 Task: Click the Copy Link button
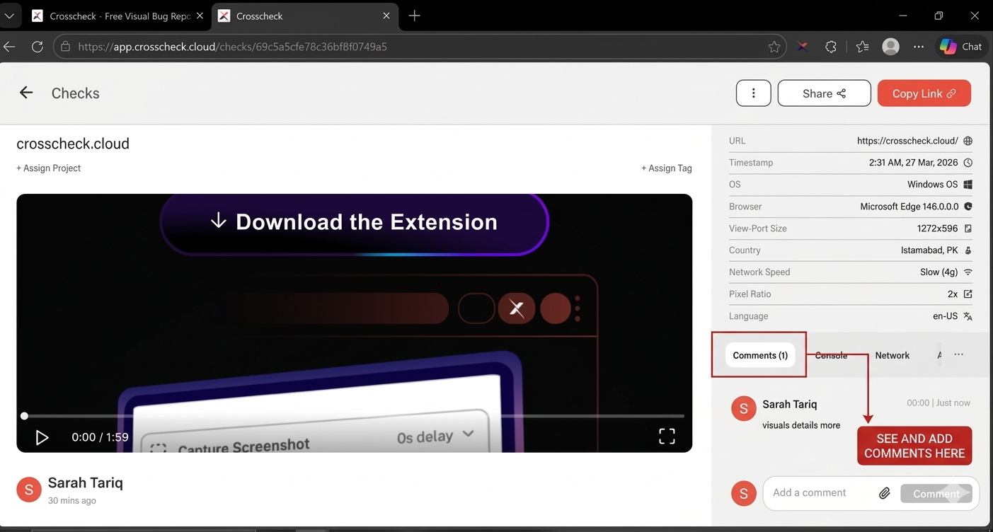pos(924,93)
